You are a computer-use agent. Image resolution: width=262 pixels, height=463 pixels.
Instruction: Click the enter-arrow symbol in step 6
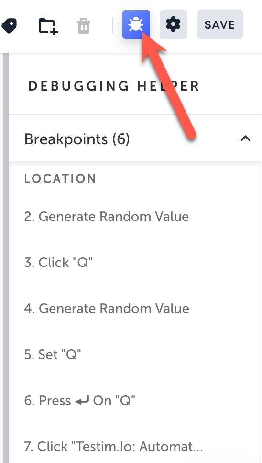[x=82, y=401]
